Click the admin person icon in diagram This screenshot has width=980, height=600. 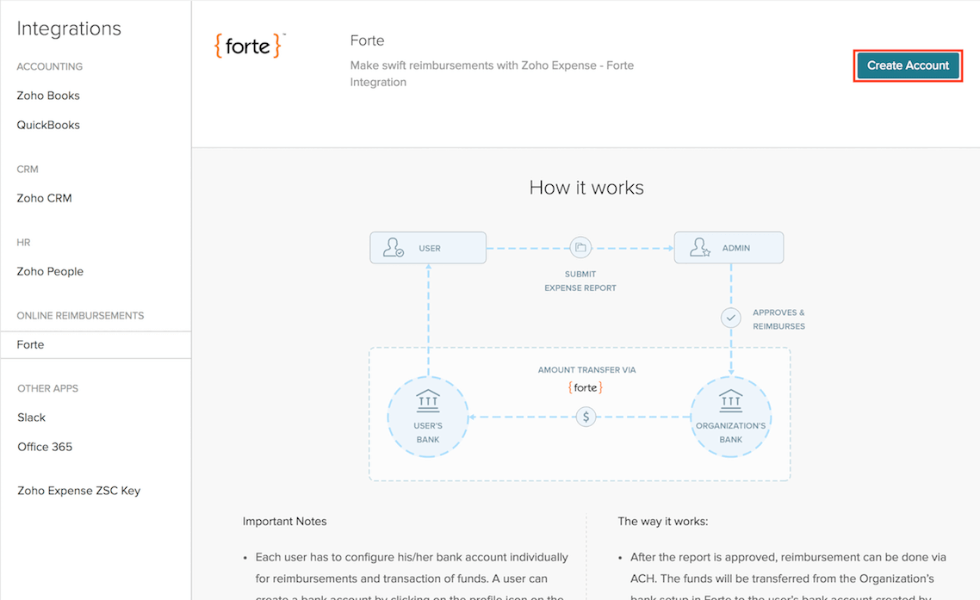pyautogui.click(x=700, y=248)
